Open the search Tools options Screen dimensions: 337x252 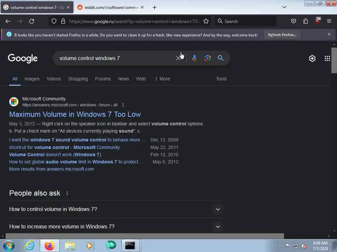tap(221, 79)
